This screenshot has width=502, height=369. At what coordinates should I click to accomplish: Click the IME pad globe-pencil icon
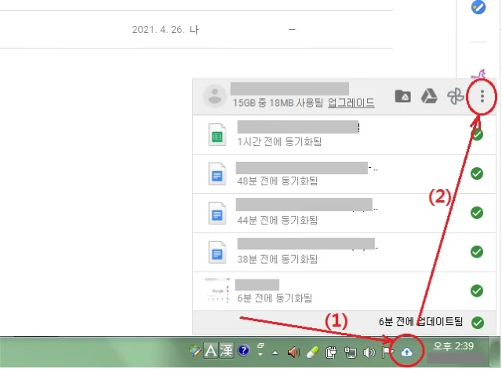195,350
